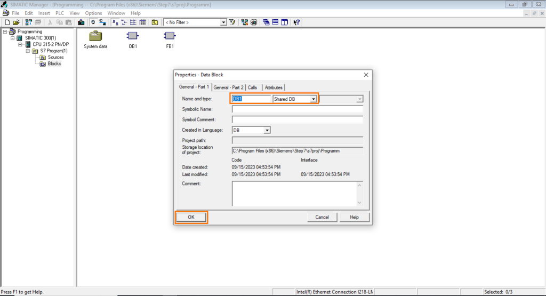Click the Open Project toolbar icon
546x296 pixels.
tap(16, 22)
